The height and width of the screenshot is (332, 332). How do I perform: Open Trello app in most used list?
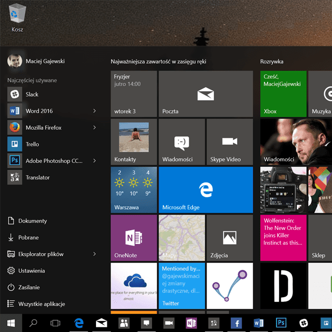point(52,144)
